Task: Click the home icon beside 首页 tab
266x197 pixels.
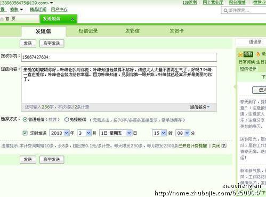Action: [2, 19]
